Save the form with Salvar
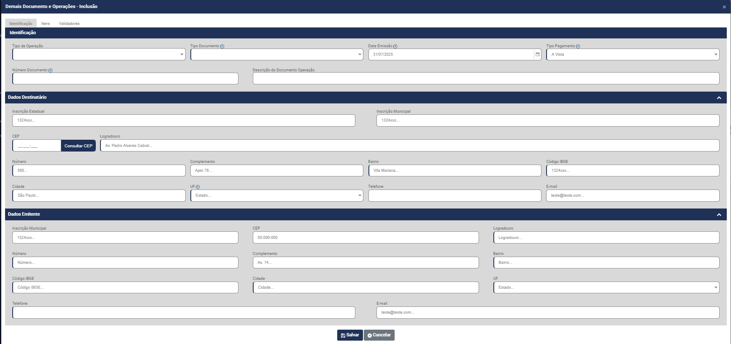Viewport: 731px width, 344px height. [350, 335]
